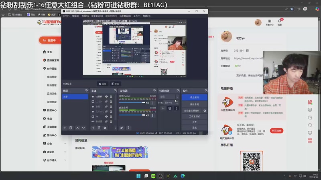Add a transition with the plus icon in 转场特效
The width and height of the screenshot is (321, 180).
click(163, 108)
